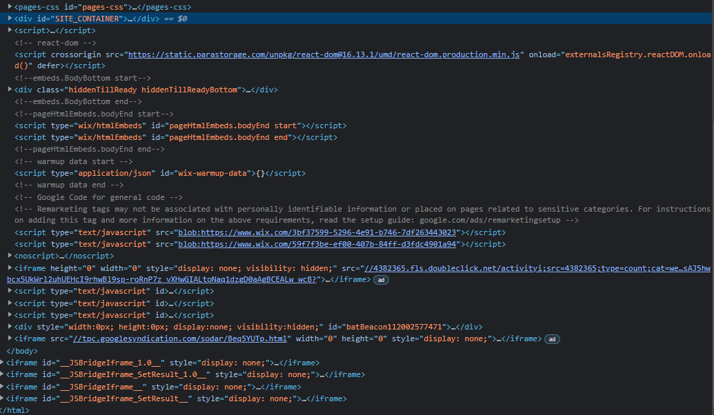The height and width of the screenshot is (415, 714).
Task: Select the script with id pageHtmlEmbeds.bodyEnd end
Action: (x=176, y=137)
